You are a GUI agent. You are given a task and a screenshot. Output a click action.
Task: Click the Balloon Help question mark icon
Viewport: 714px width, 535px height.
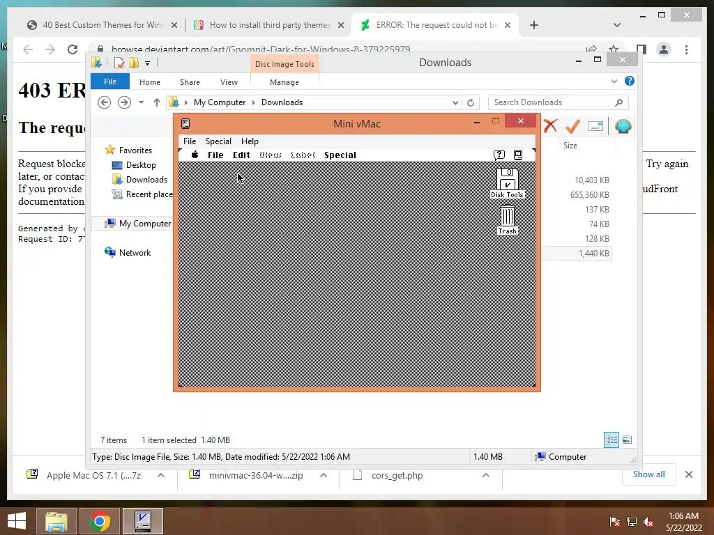pyautogui.click(x=499, y=155)
